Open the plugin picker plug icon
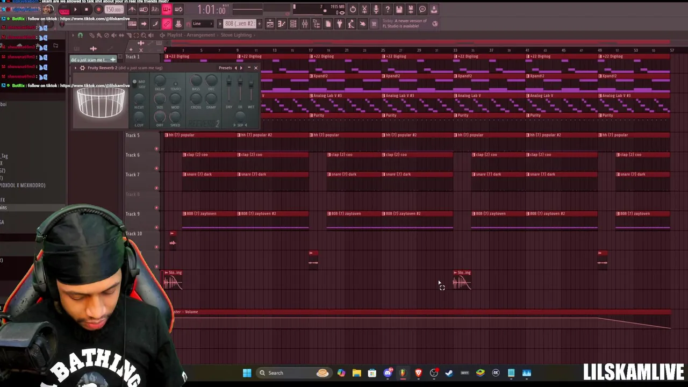Screen dimensions: 688x387 coord(339,24)
